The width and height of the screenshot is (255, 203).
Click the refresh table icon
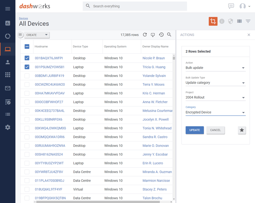pos(145,35)
